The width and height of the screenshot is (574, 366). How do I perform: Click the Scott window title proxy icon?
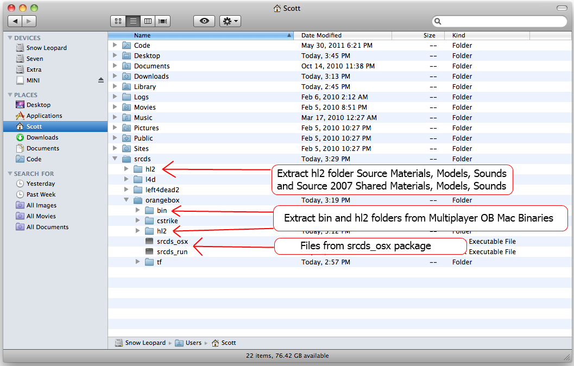point(277,8)
